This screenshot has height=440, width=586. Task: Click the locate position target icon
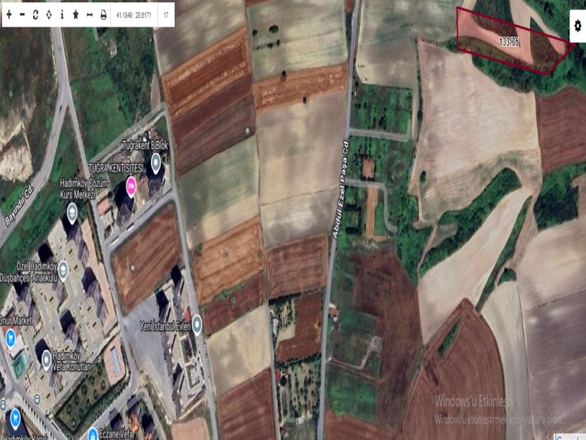point(48,14)
